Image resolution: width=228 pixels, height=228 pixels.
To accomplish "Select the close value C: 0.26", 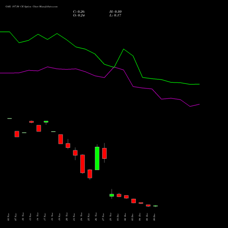I will [x=79, y=12].
